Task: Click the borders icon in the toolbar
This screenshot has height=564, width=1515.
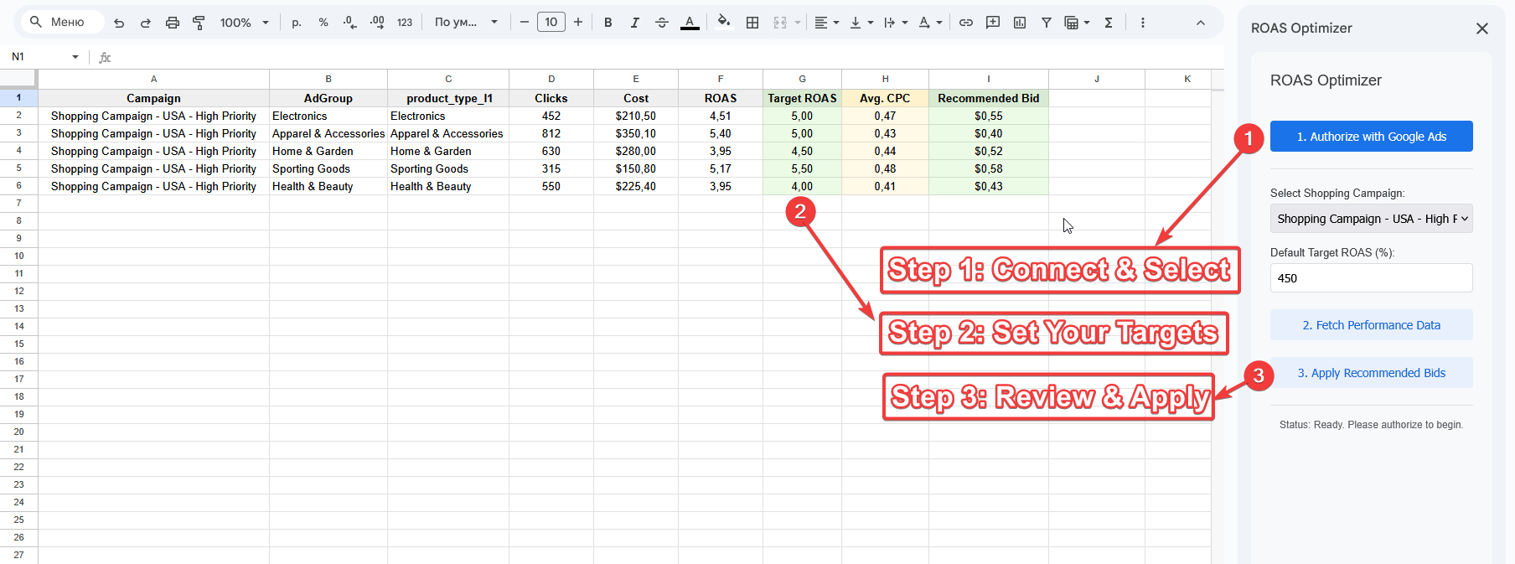Action: coord(752,23)
